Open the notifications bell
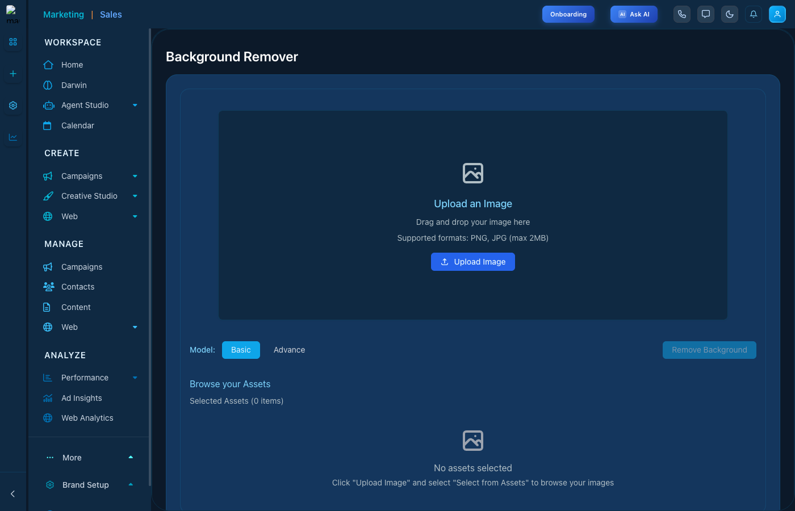Viewport: 795px width, 511px height. (x=754, y=14)
